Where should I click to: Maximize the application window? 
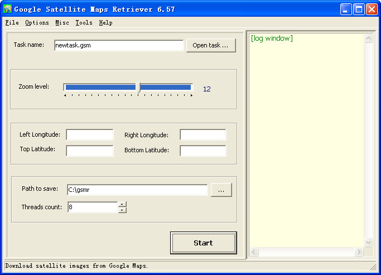tap(359, 9)
